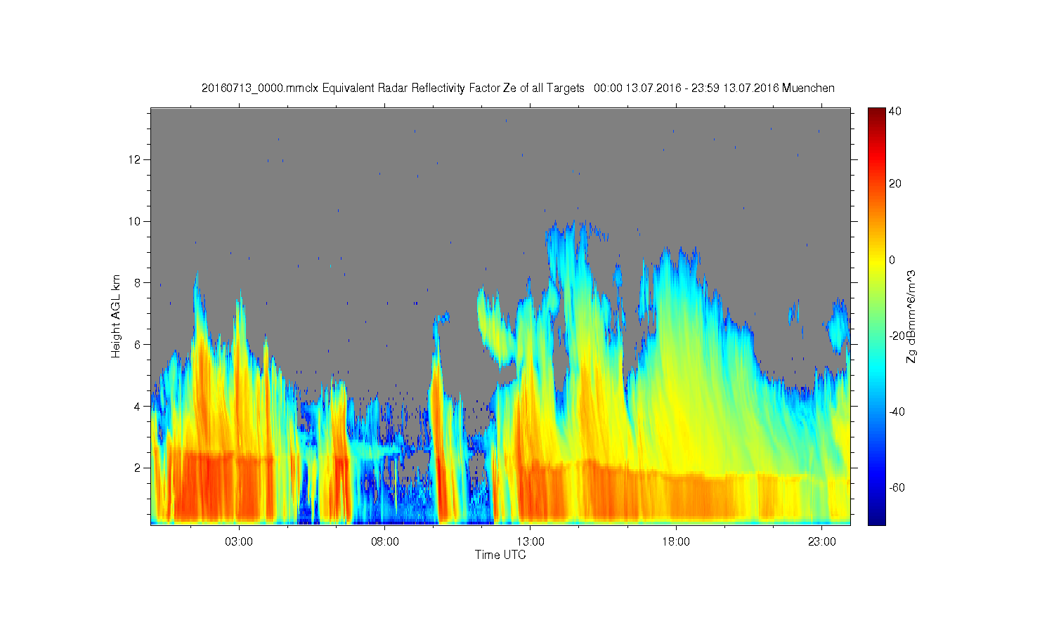Viewport: 1054px width, 632px height.
Task: Click the colorbar value 40
Action: coord(895,111)
